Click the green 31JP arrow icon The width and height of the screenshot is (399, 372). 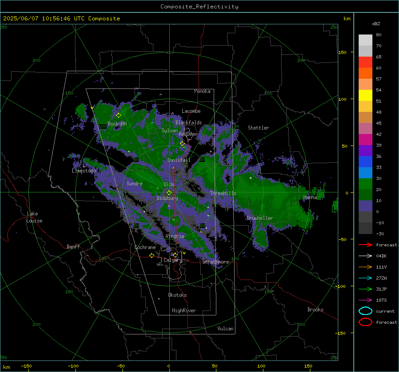coord(365,289)
